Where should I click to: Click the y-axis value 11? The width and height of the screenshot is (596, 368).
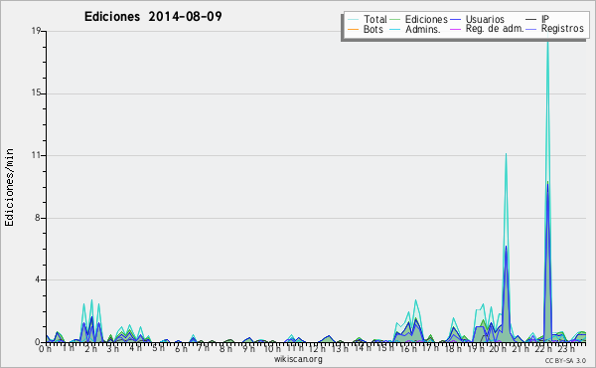tap(36, 155)
